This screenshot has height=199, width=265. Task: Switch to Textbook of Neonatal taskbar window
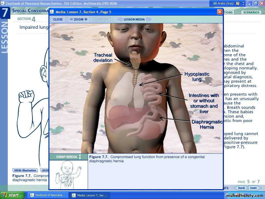click(48, 195)
